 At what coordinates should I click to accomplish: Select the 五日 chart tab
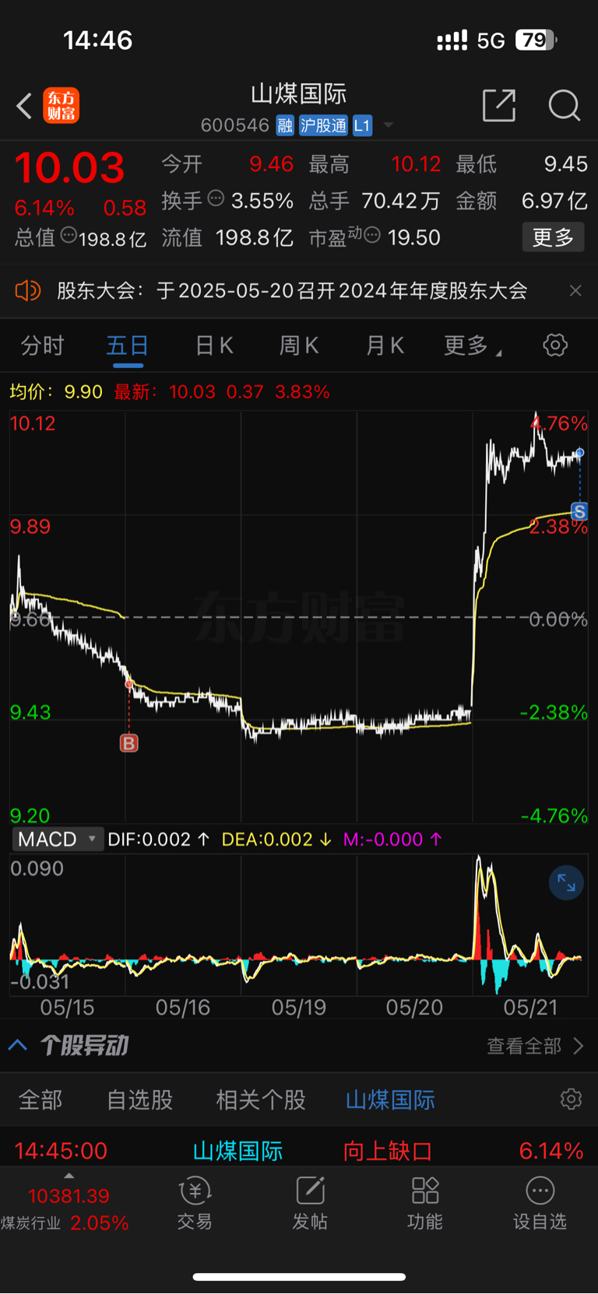pyautogui.click(x=128, y=345)
